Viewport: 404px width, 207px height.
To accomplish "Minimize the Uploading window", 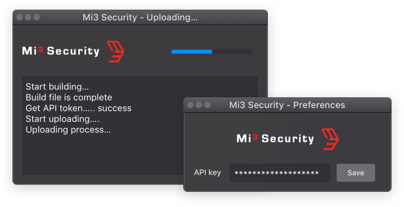I will (x=28, y=17).
